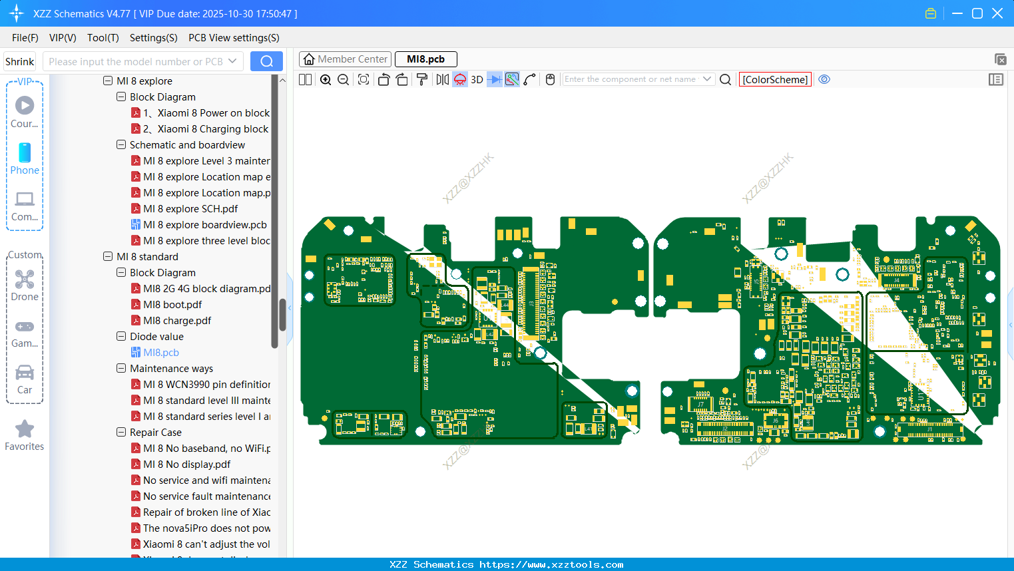Toggle the split view panel icon
Screen dimensions: 1014x571
click(305, 80)
